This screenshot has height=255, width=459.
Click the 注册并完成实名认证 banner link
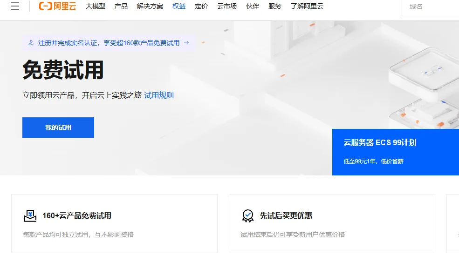coord(109,43)
